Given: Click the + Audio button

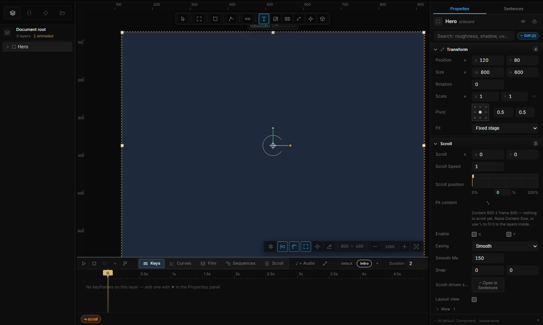Looking at the screenshot, I should tap(305, 264).
